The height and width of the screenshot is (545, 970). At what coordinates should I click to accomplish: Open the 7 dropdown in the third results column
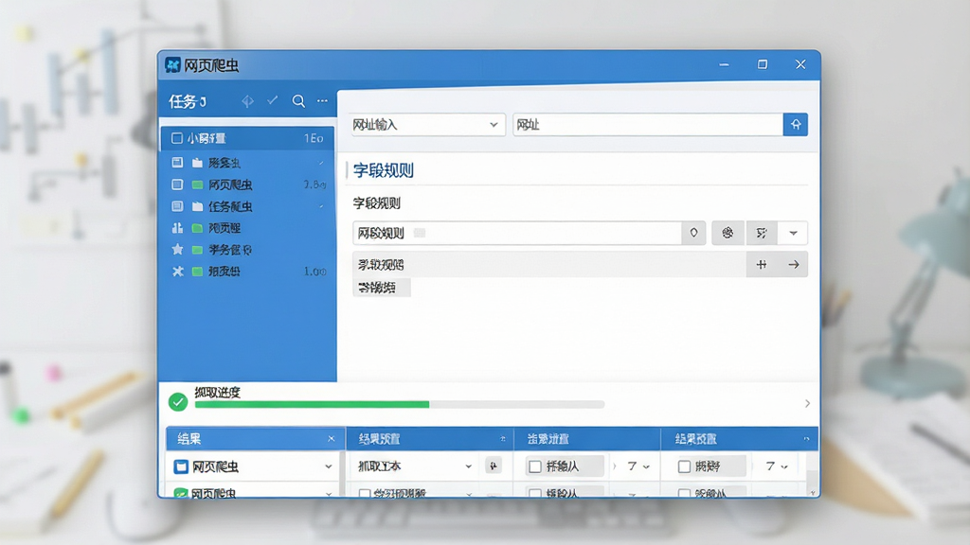[638, 466]
